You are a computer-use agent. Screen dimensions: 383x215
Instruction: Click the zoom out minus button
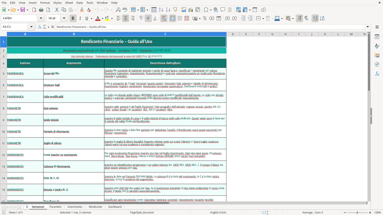click(x=344, y=212)
